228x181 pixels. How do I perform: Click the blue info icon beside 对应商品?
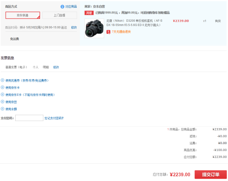coord(62,7)
